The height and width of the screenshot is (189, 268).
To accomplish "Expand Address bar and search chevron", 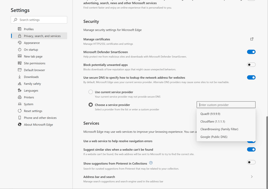I will 252,176.
